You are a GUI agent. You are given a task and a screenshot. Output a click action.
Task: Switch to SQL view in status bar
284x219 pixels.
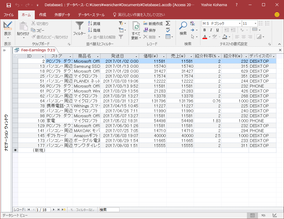click(263, 216)
